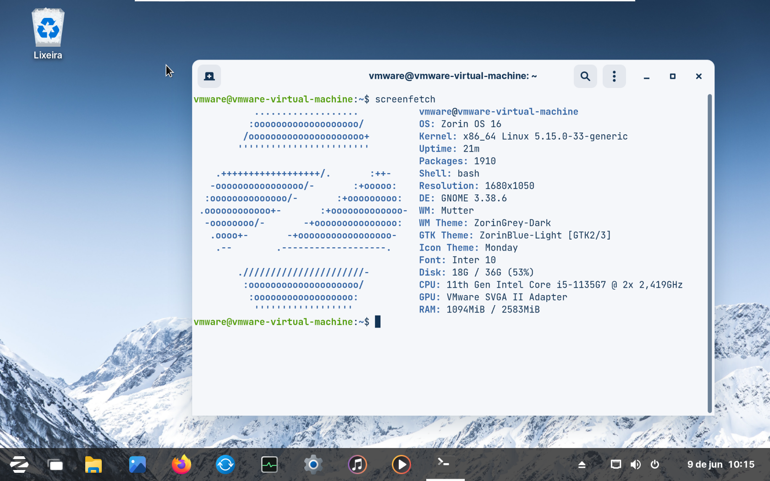This screenshot has height=481, width=770.
Task: Launch Firefox from the taskbar
Action: point(181,465)
